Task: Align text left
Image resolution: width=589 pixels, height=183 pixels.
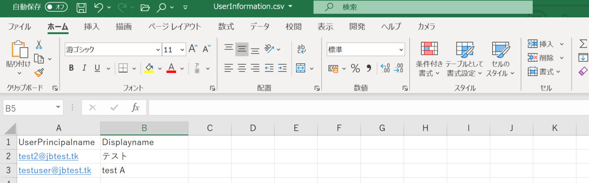Action: point(229,68)
